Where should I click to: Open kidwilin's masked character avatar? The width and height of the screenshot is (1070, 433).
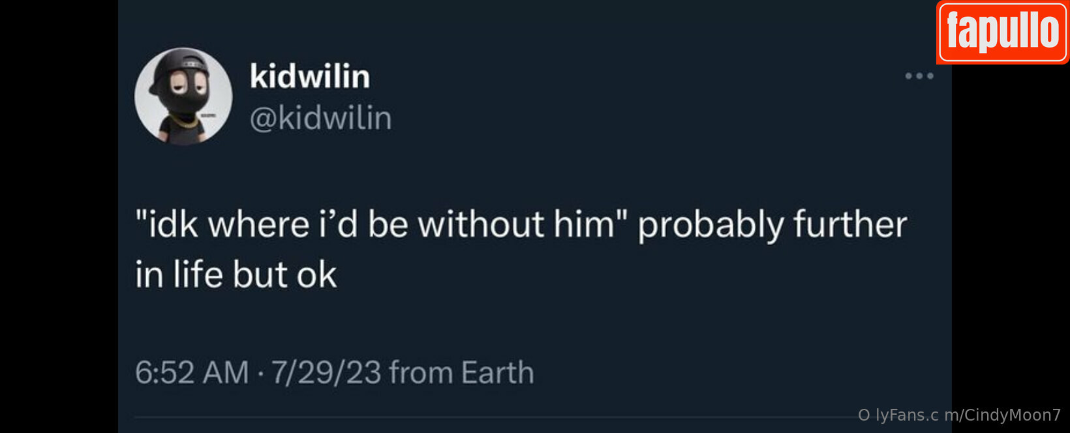pos(183,96)
